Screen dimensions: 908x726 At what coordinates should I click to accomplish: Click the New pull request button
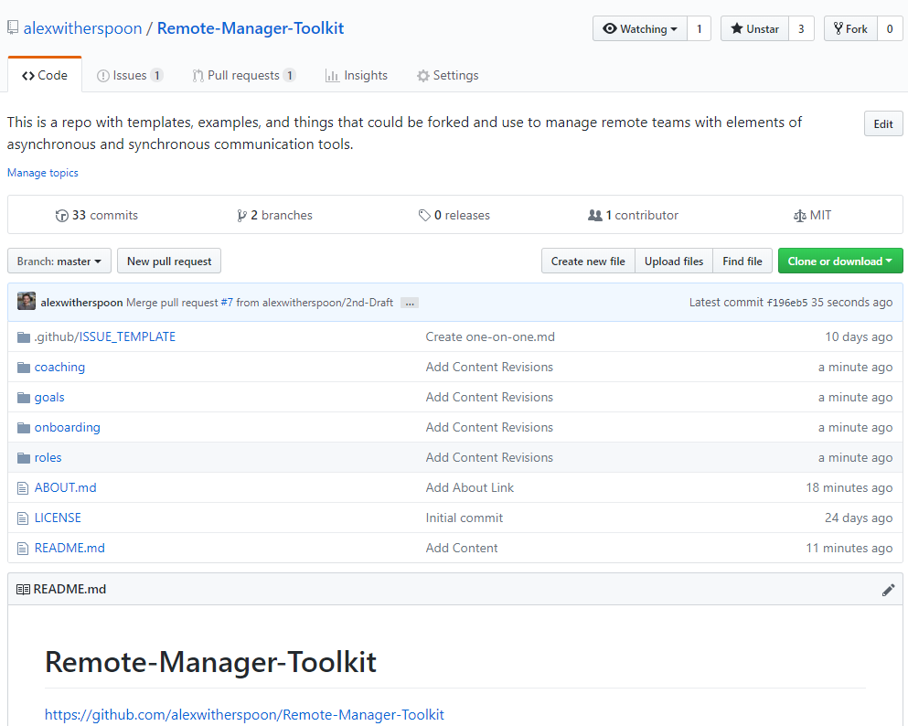169,262
